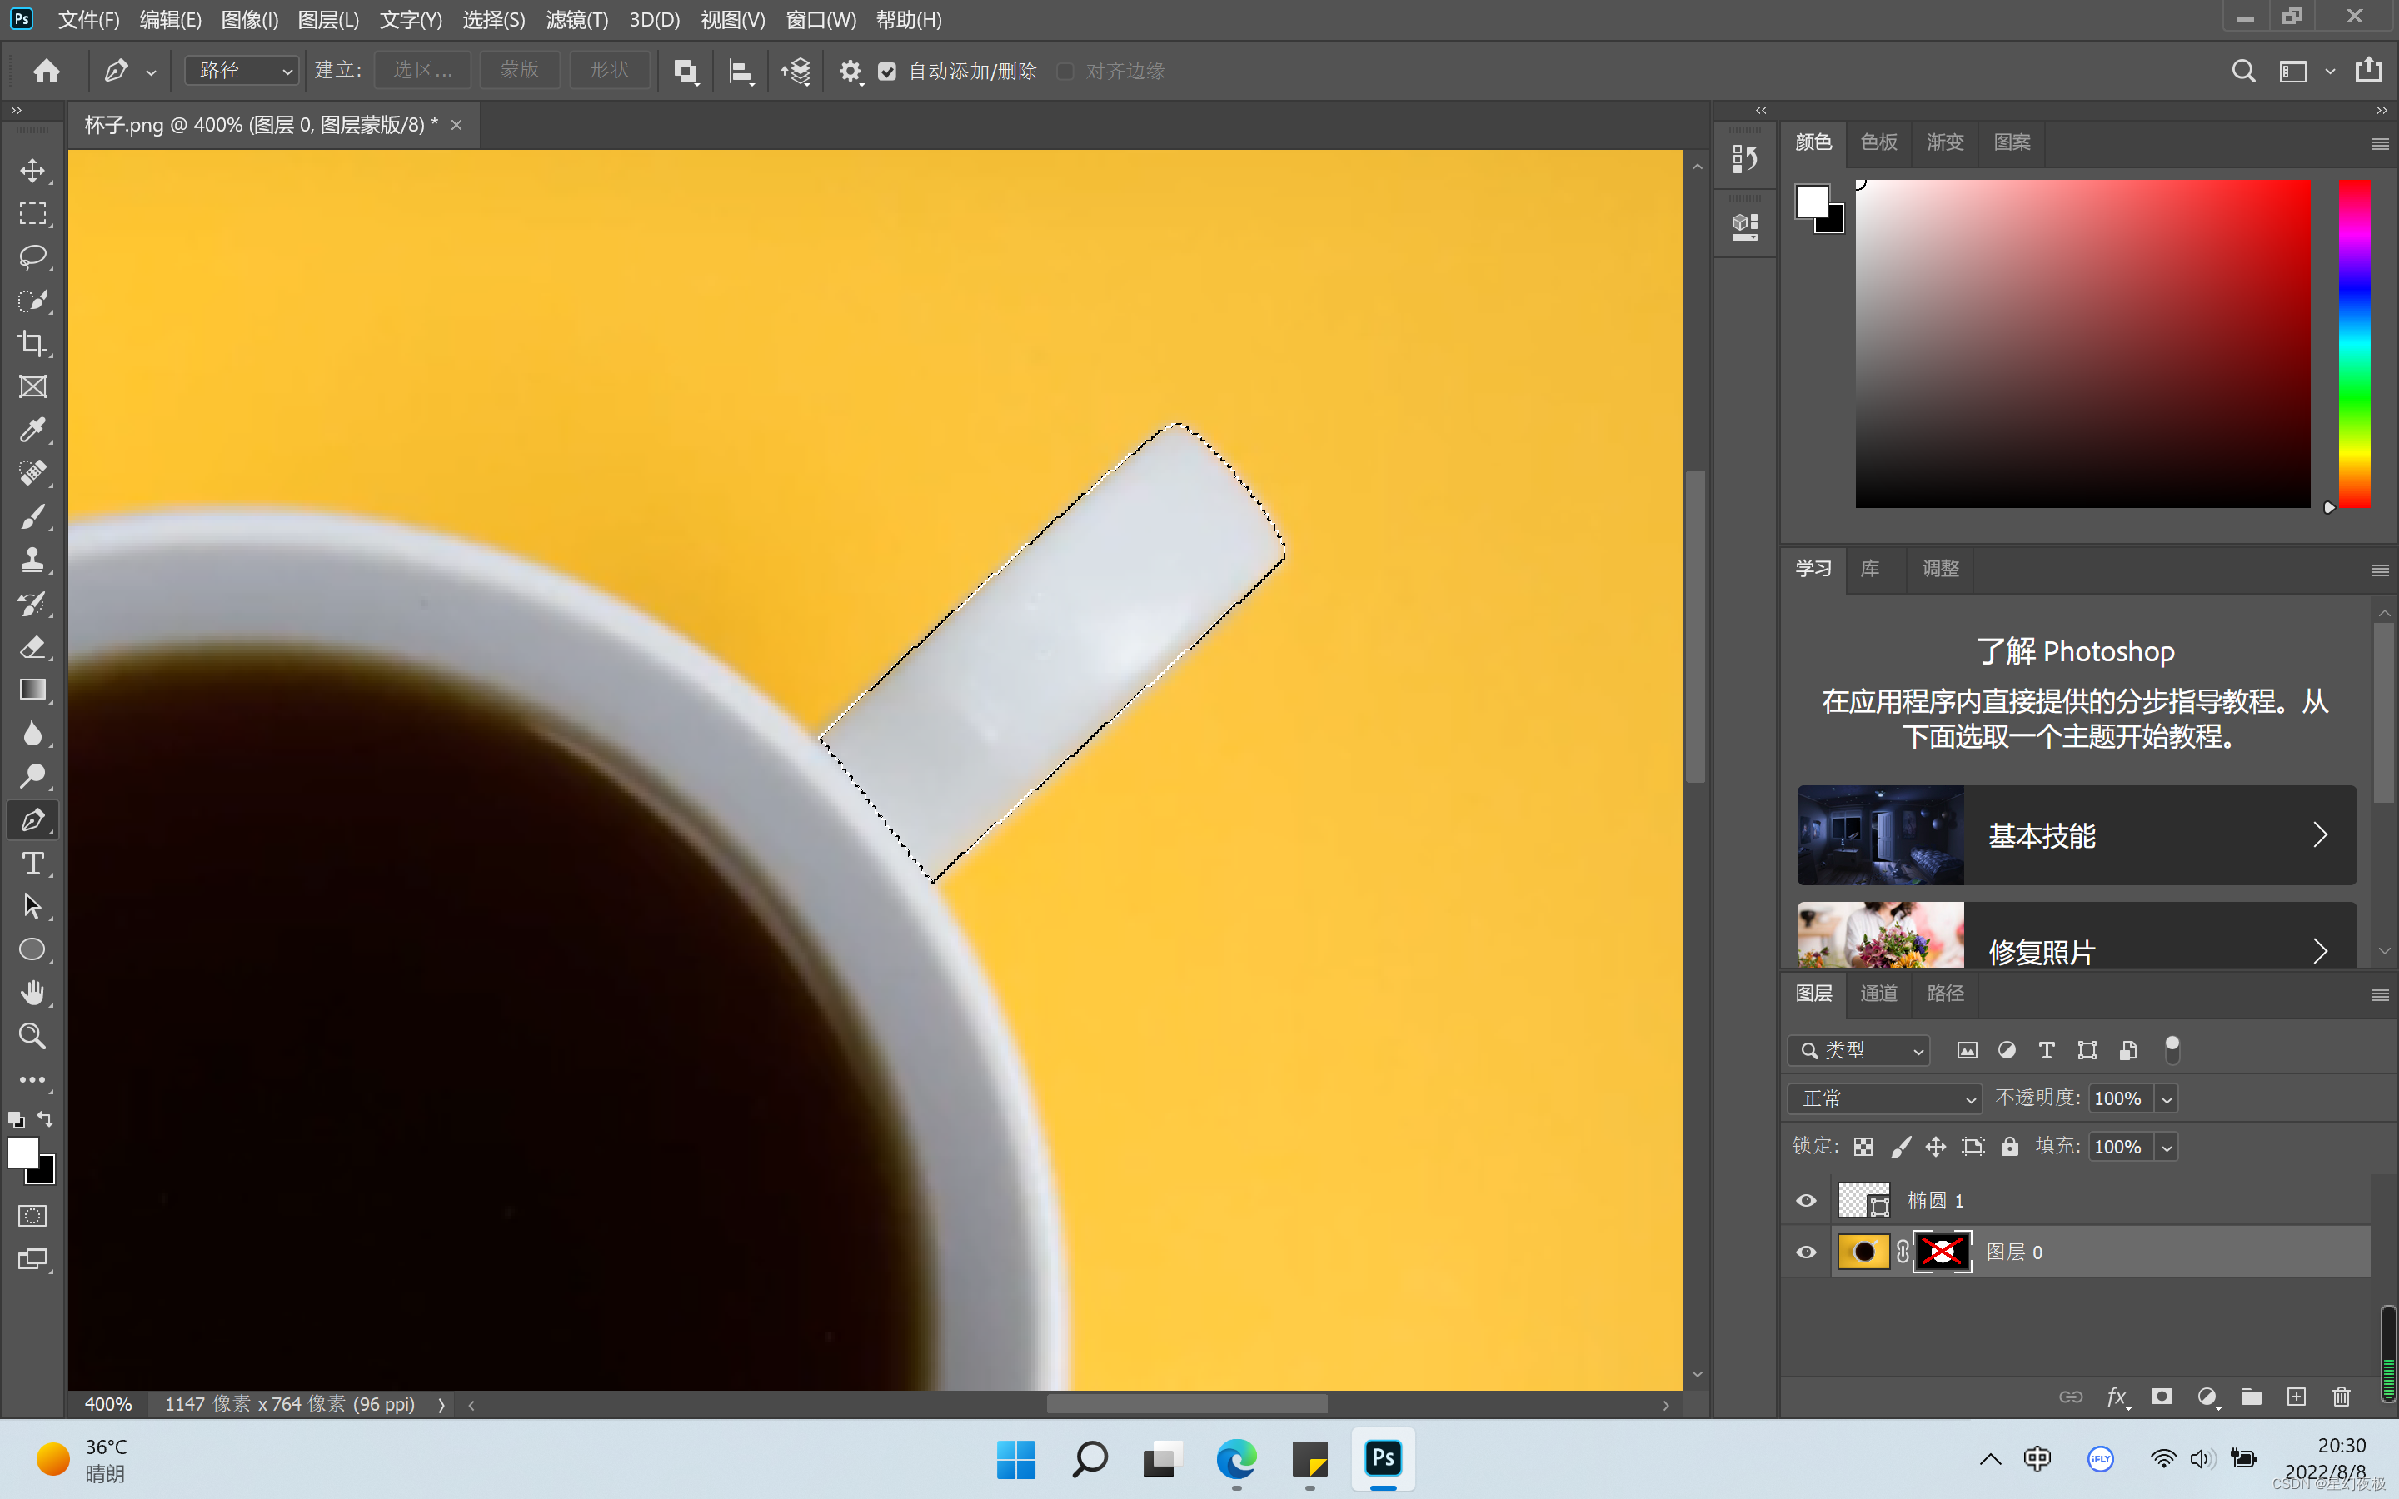
Task: Select the Horizontal Type tool
Action: pyautogui.click(x=32, y=864)
